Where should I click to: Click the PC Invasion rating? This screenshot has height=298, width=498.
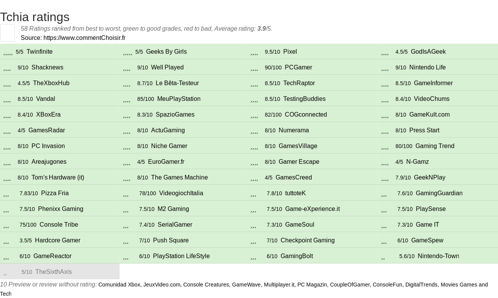60,146
